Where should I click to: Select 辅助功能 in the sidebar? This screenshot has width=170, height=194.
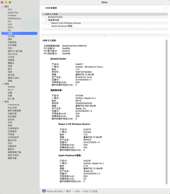[x=12, y=158]
